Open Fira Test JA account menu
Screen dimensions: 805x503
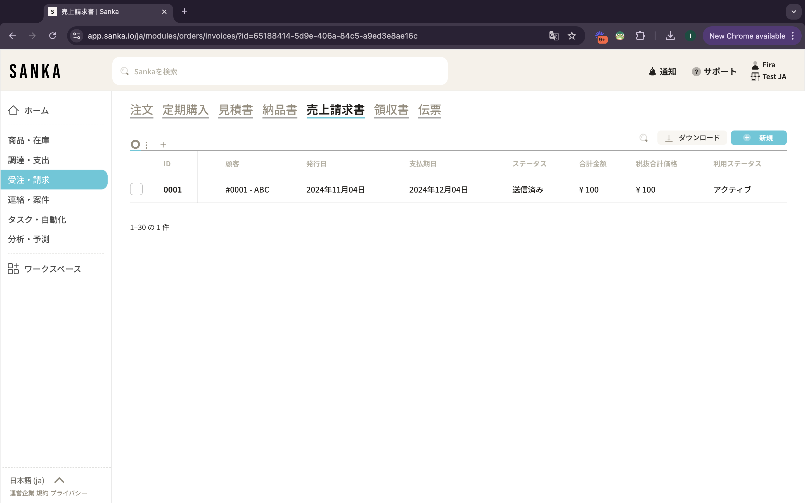tap(768, 71)
